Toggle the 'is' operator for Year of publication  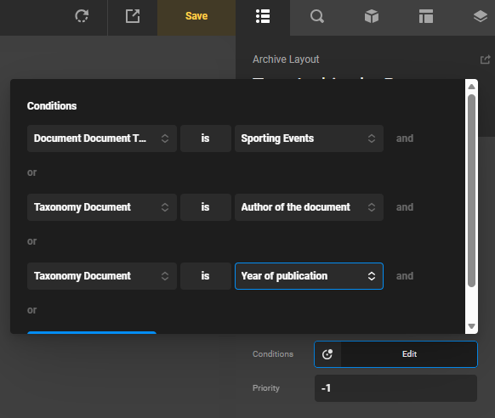click(206, 276)
